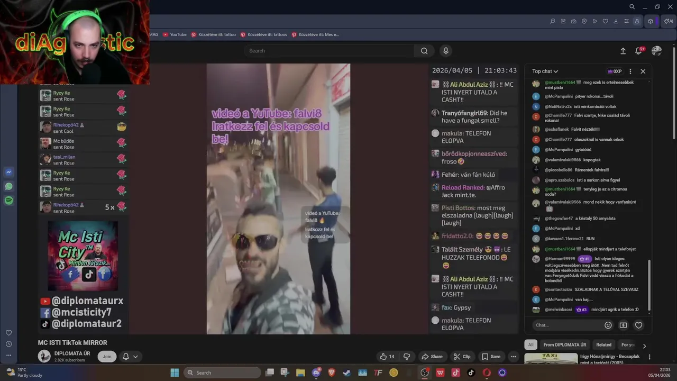This screenshot has height=381, width=677.
Task: Open the taskbar clock showing 22:03
Action: tap(660, 373)
